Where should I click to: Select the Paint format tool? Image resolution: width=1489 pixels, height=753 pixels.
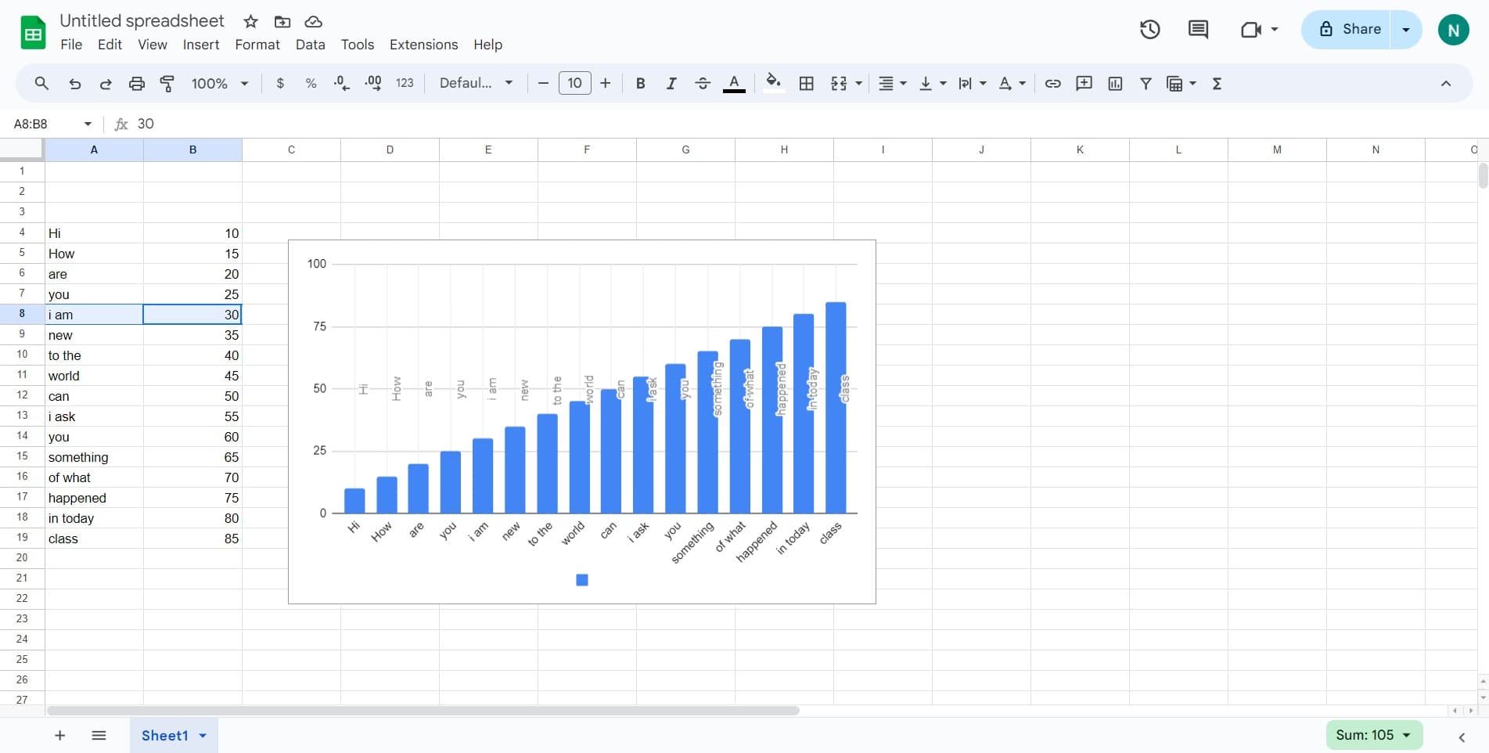[x=167, y=83]
